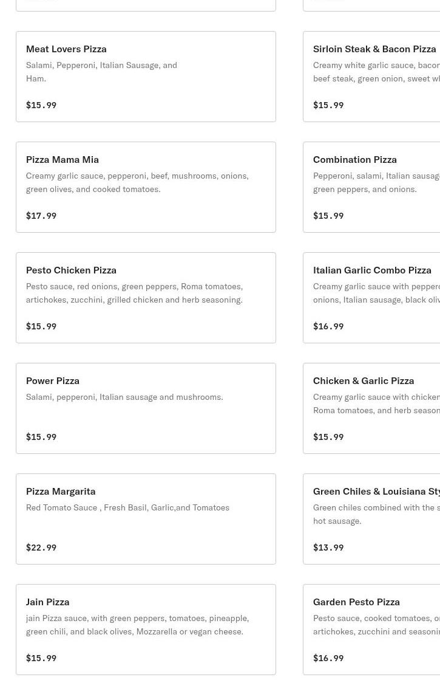Choose the Combination Pizza menu card
This screenshot has width=440, height=680.
pos(371,187)
